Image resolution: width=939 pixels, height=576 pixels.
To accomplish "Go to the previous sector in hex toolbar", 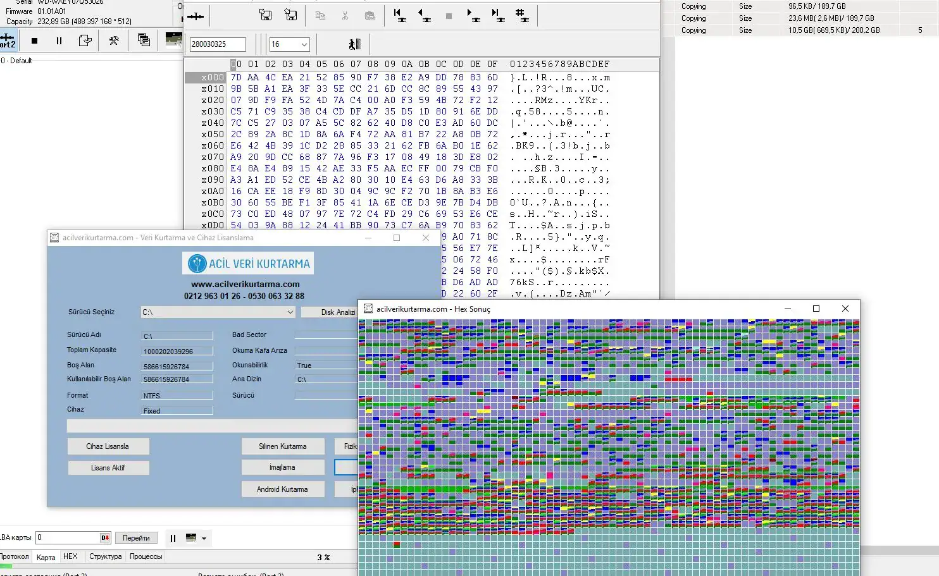I will tap(423, 15).
